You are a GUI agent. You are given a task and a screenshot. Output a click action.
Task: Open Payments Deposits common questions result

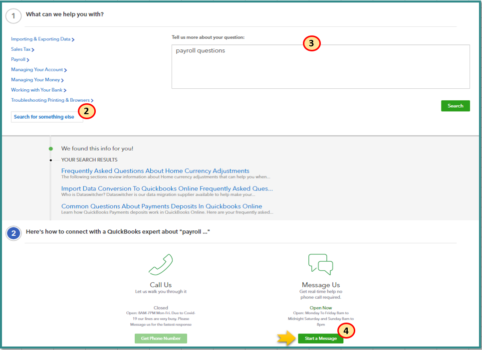(162, 206)
